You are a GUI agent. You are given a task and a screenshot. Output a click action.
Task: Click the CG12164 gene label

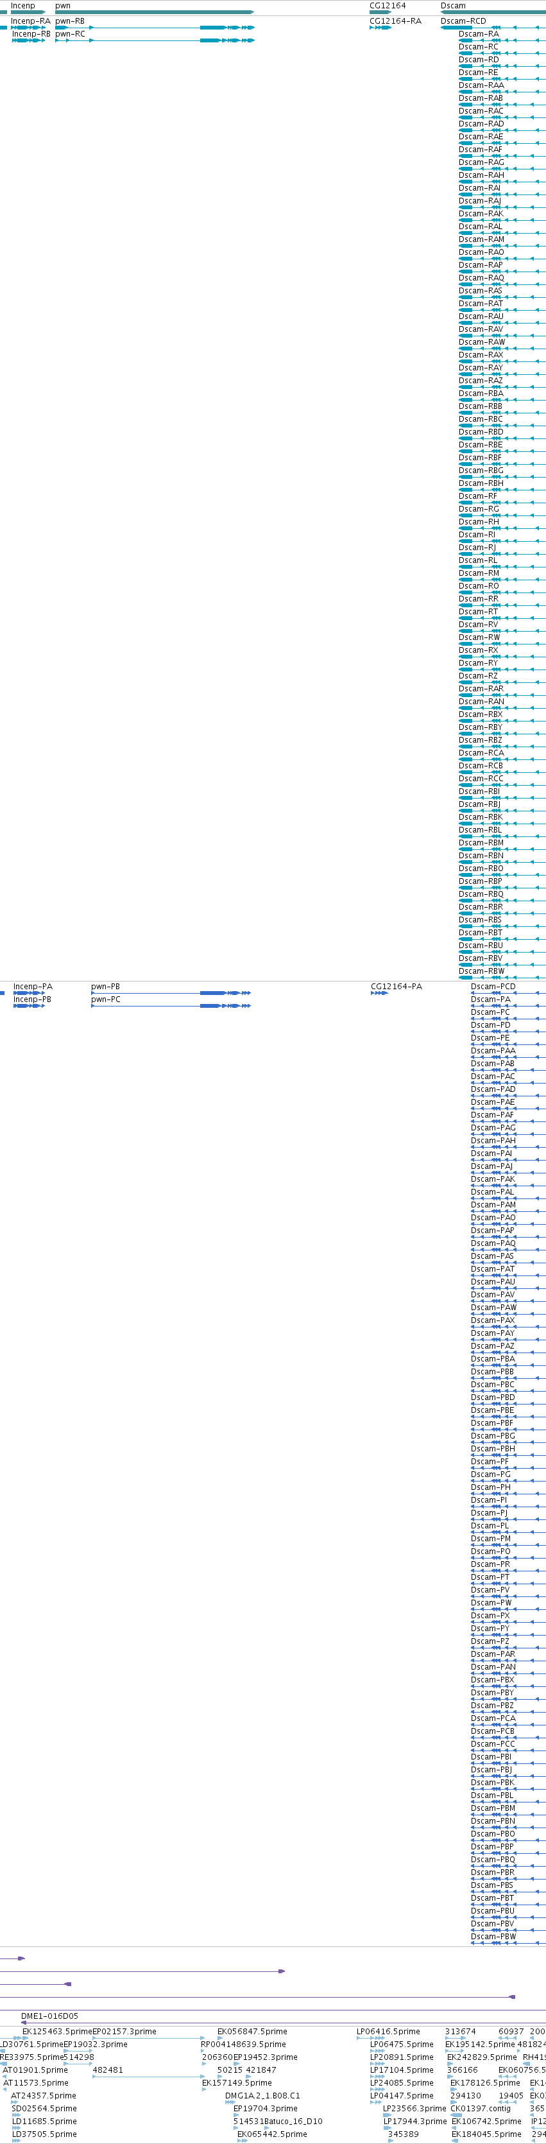coord(388,6)
